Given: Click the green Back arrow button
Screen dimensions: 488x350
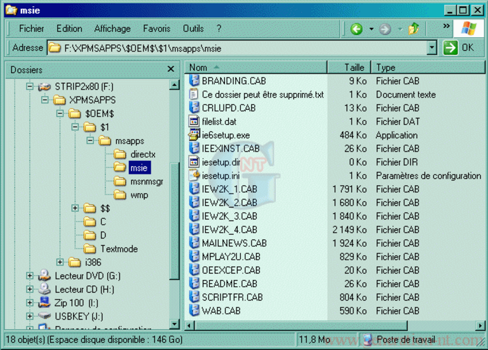Looking at the screenshot, I should pos(356,29).
